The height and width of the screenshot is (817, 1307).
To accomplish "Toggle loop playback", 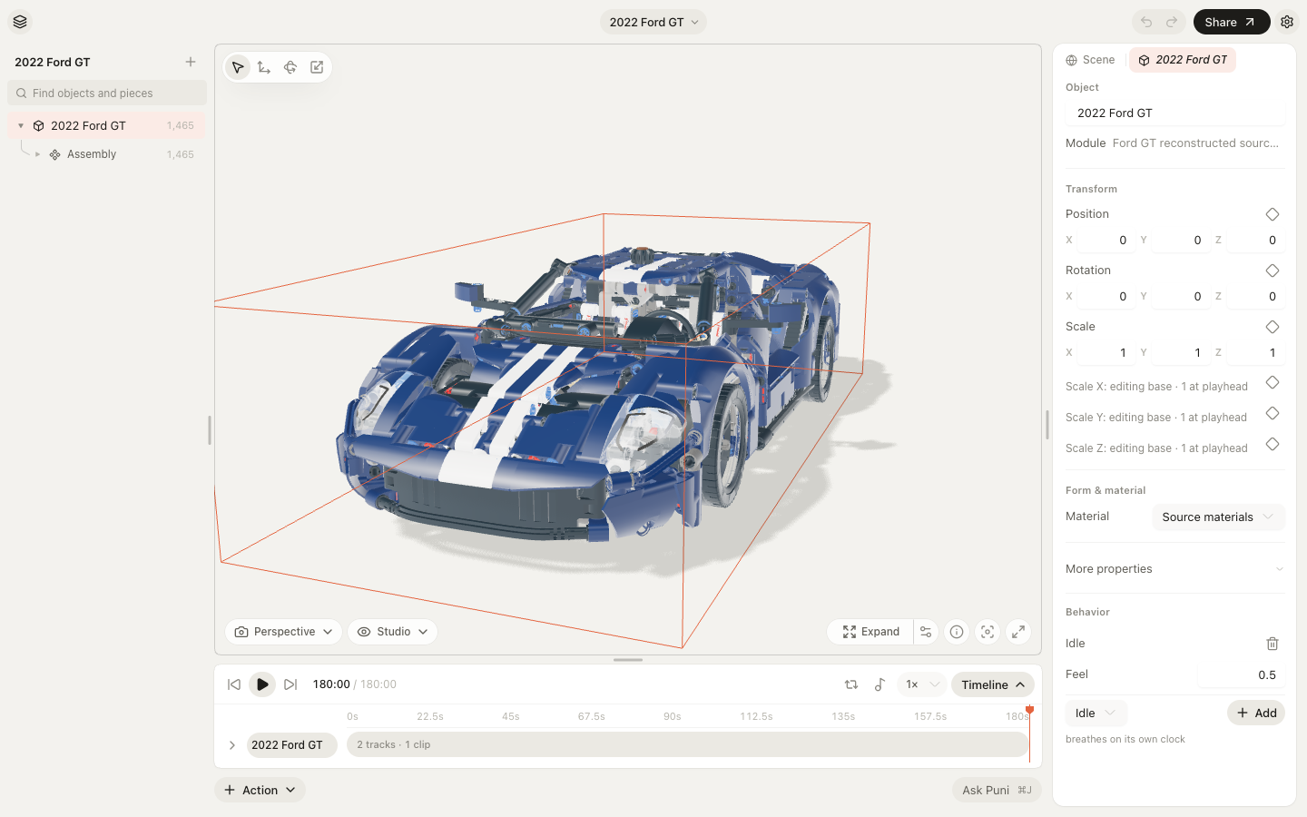I will (x=851, y=684).
